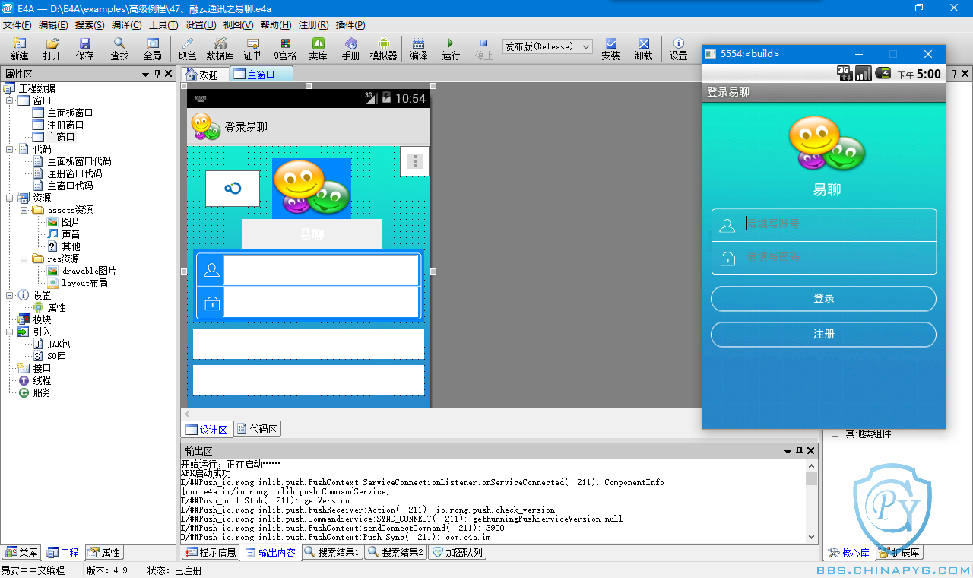Click the 保存 (Save) toolbar icon

pos(84,49)
